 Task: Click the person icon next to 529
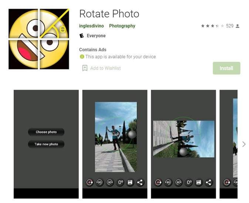[x=238, y=26]
